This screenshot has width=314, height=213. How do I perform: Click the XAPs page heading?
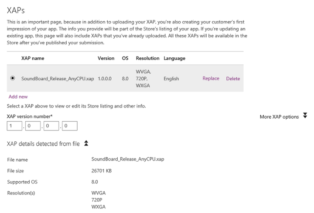[x=16, y=10]
